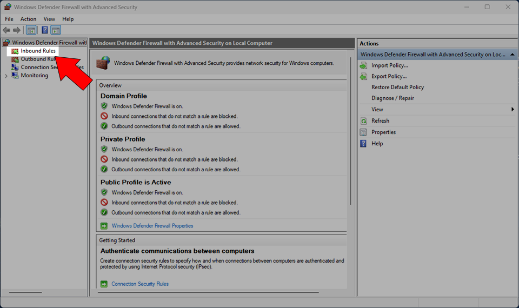Click horizontal scrollbar of center pane
This screenshot has width=519, height=308.
208,292
